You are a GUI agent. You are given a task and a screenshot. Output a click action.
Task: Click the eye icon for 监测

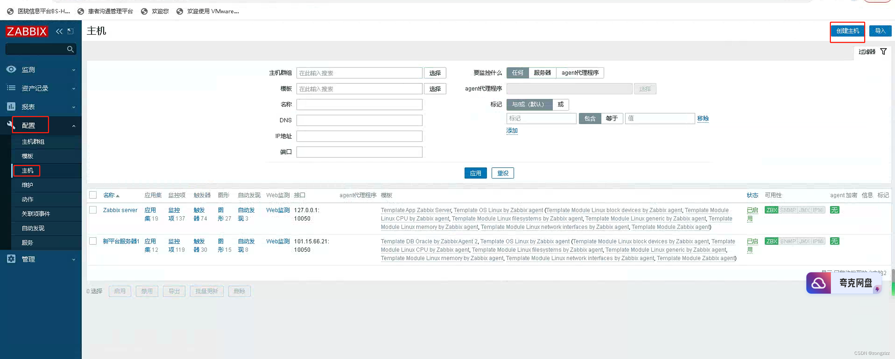(11, 69)
